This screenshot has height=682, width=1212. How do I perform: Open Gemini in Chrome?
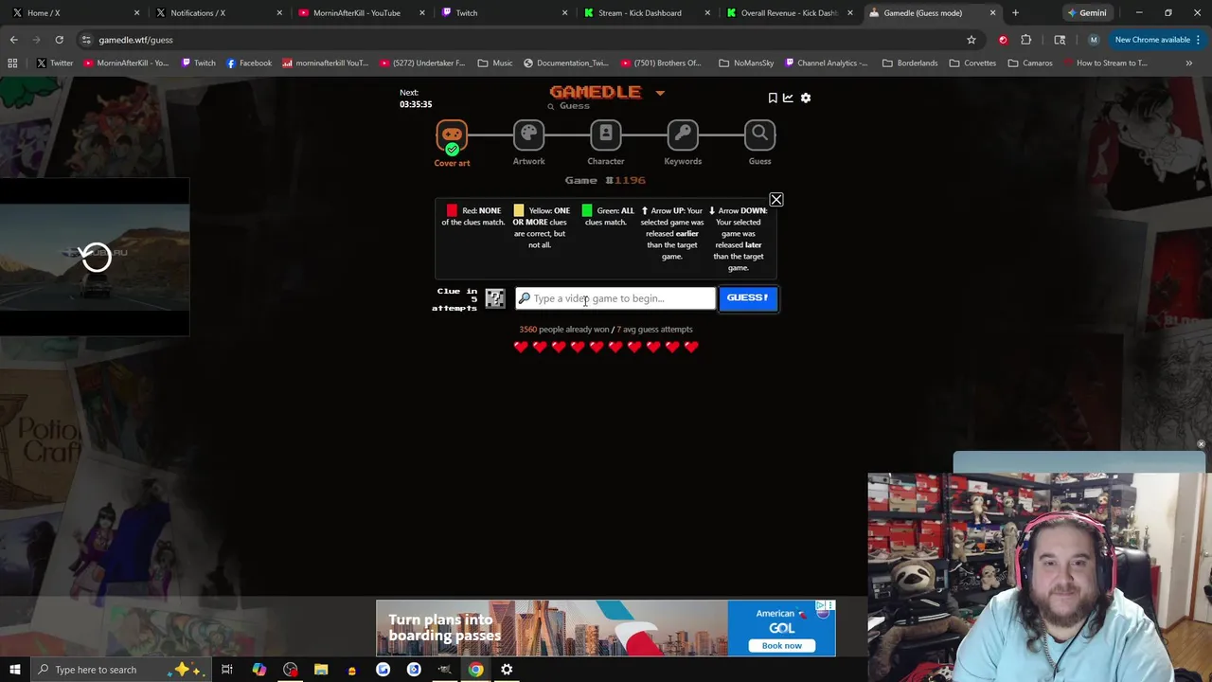(1086, 13)
